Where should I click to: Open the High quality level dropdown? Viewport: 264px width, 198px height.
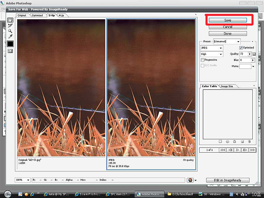(212, 54)
